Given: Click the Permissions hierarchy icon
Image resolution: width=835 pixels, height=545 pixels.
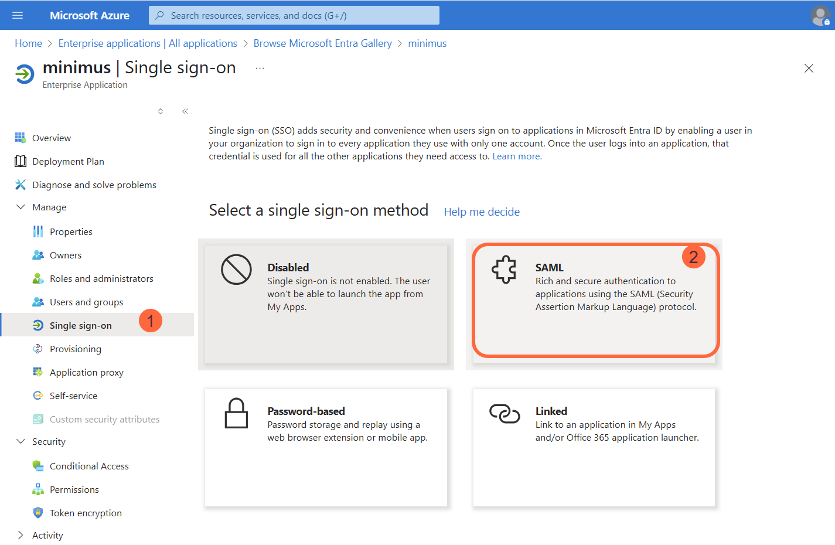Looking at the screenshot, I should point(38,489).
